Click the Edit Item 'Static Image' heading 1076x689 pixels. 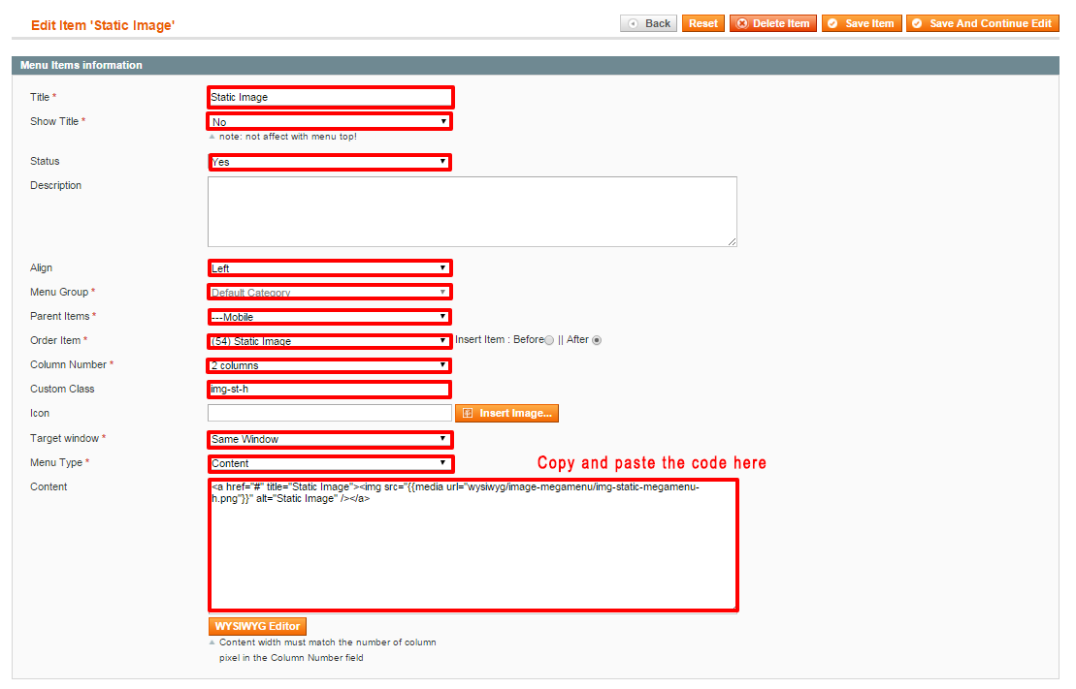pyautogui.click(x=103, y=25)
